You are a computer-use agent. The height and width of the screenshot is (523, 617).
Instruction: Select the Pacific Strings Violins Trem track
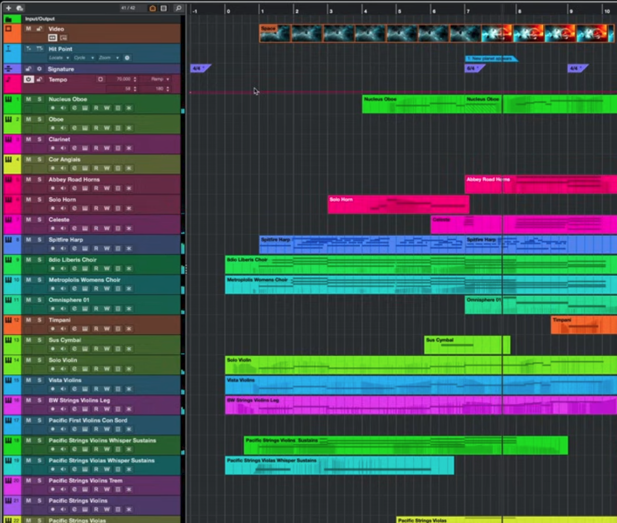85,481
